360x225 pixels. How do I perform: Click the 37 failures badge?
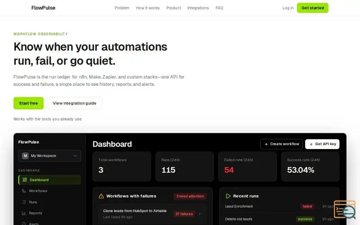click(x=184, y=214)
